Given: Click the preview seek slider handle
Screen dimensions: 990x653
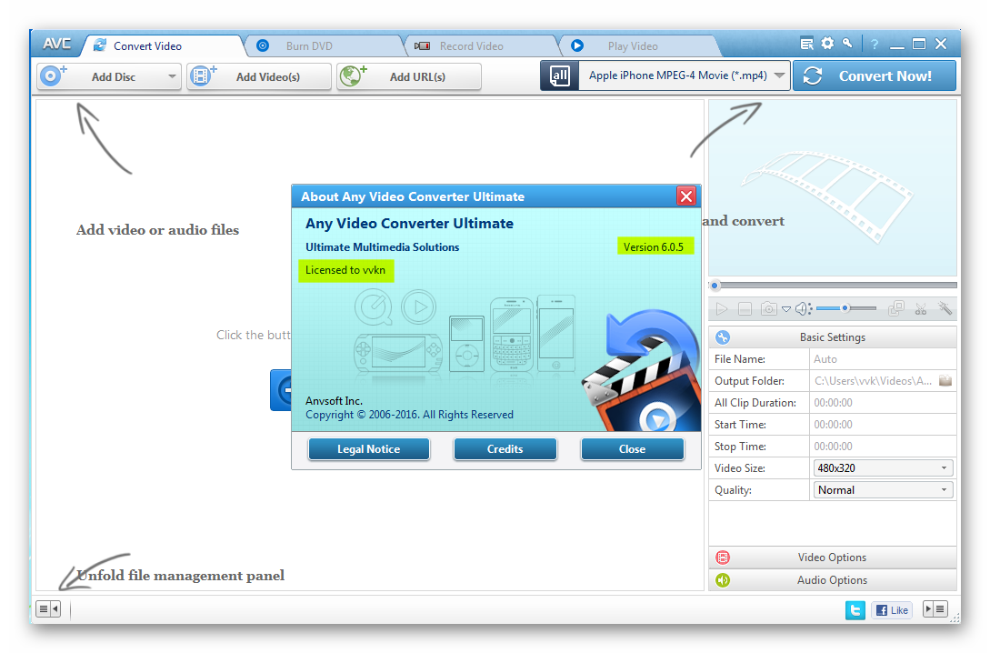Looking at the screenshot, I should pos(715,286).
